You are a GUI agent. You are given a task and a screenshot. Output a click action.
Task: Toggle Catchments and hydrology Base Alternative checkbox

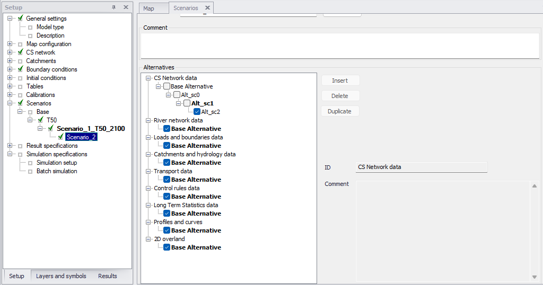[167, 163]
